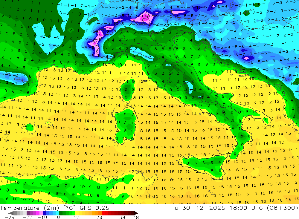This screenshot has height=219, width=299.
Task: Pick the yellow legend segment right of 12
Action: (77, 213)
